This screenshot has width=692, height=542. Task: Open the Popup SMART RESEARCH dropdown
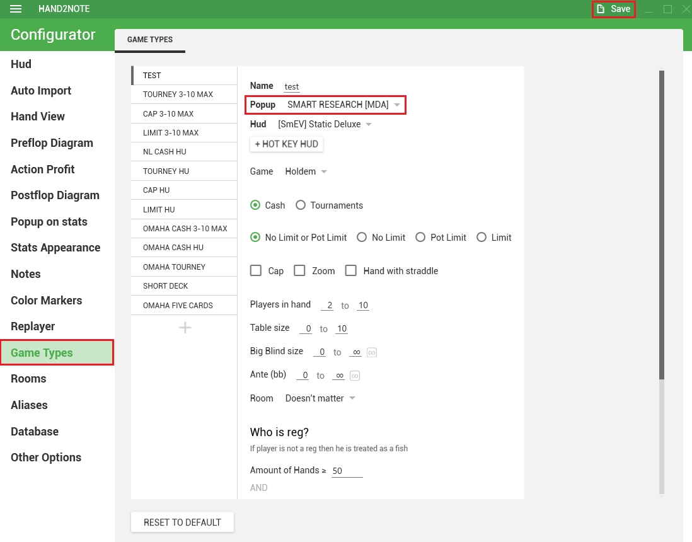pyautogui.click(x=343, y=105)
